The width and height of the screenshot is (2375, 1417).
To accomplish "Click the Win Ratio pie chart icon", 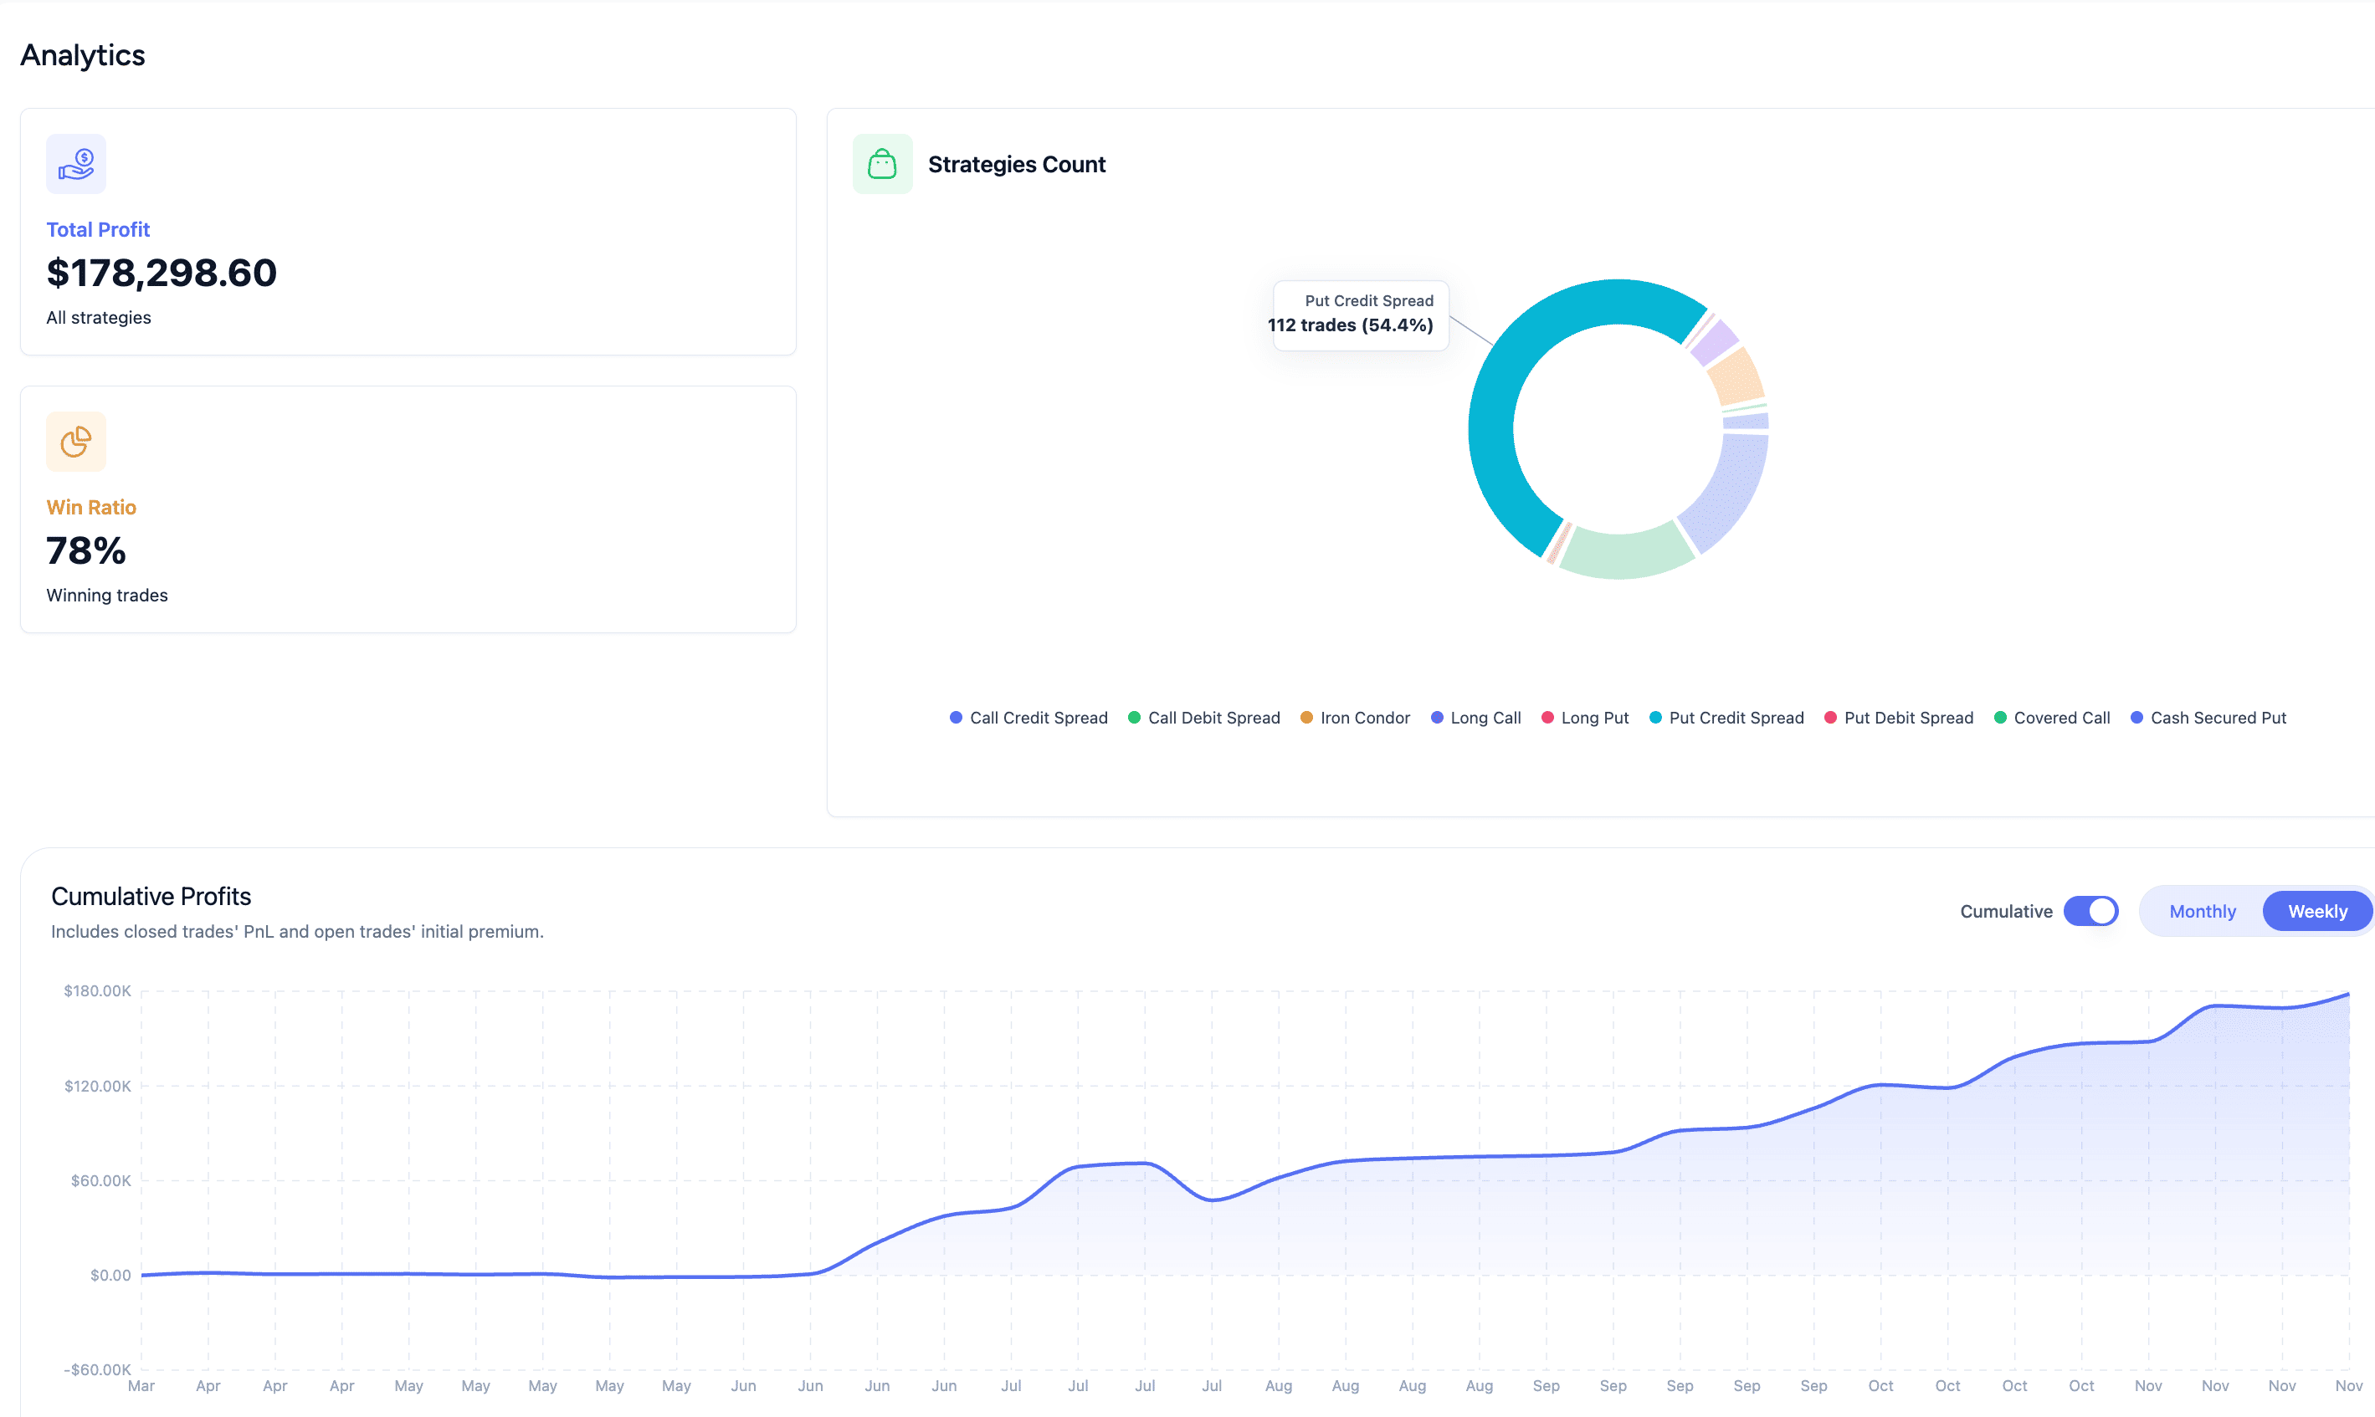I will [75, 441].
